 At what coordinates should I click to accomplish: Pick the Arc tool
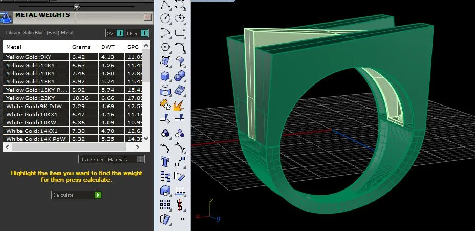click(165, 33)
